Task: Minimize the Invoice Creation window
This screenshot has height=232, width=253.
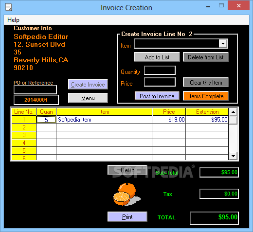Action: point(208,6)
